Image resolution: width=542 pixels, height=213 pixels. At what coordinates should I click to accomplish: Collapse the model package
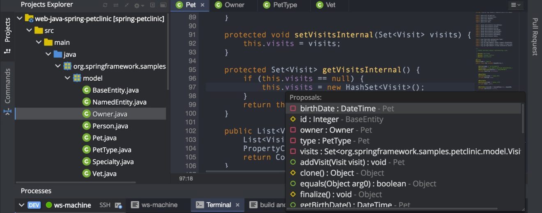pyautogui.click(x=67, y=78)
